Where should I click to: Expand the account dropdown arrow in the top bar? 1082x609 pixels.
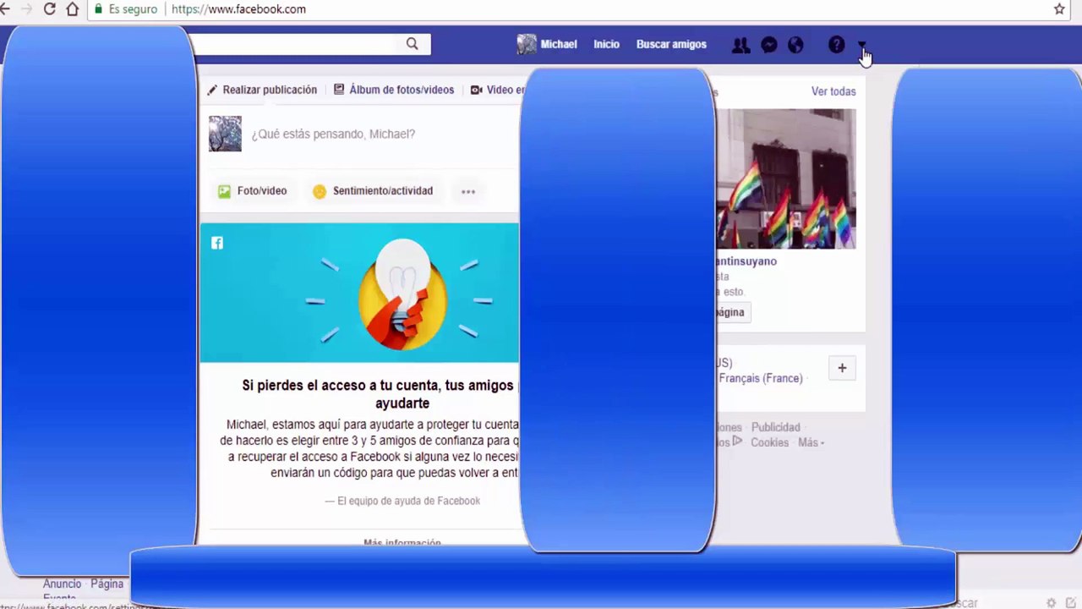(861, 45)
